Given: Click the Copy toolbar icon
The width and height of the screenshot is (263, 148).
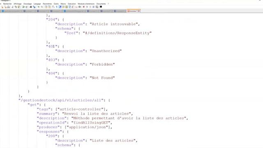Looking at the screenshot, I should click(x=16, y=7).
